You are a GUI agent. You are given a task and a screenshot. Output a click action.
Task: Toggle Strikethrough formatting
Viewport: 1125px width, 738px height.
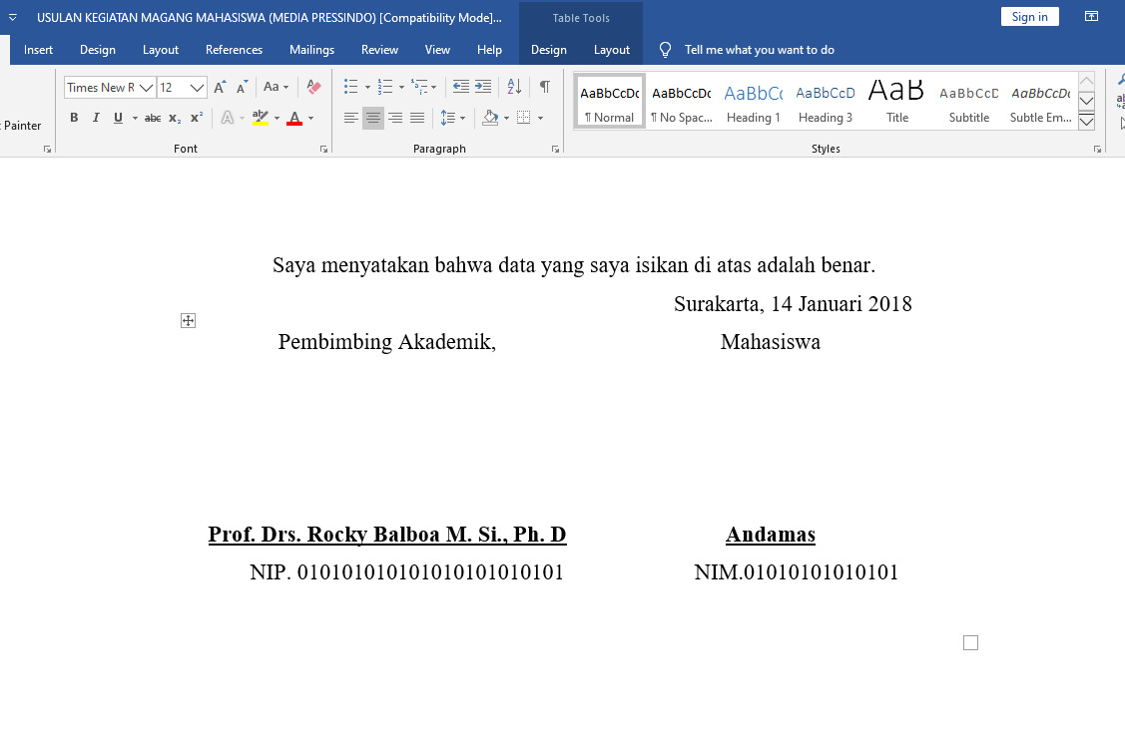[x=152, y=119]
